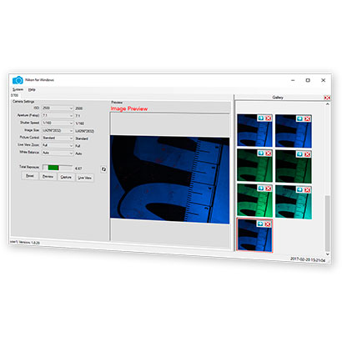Expand the ISO dropdown
Screen dimensions: 342x342
tap(58, 108)
